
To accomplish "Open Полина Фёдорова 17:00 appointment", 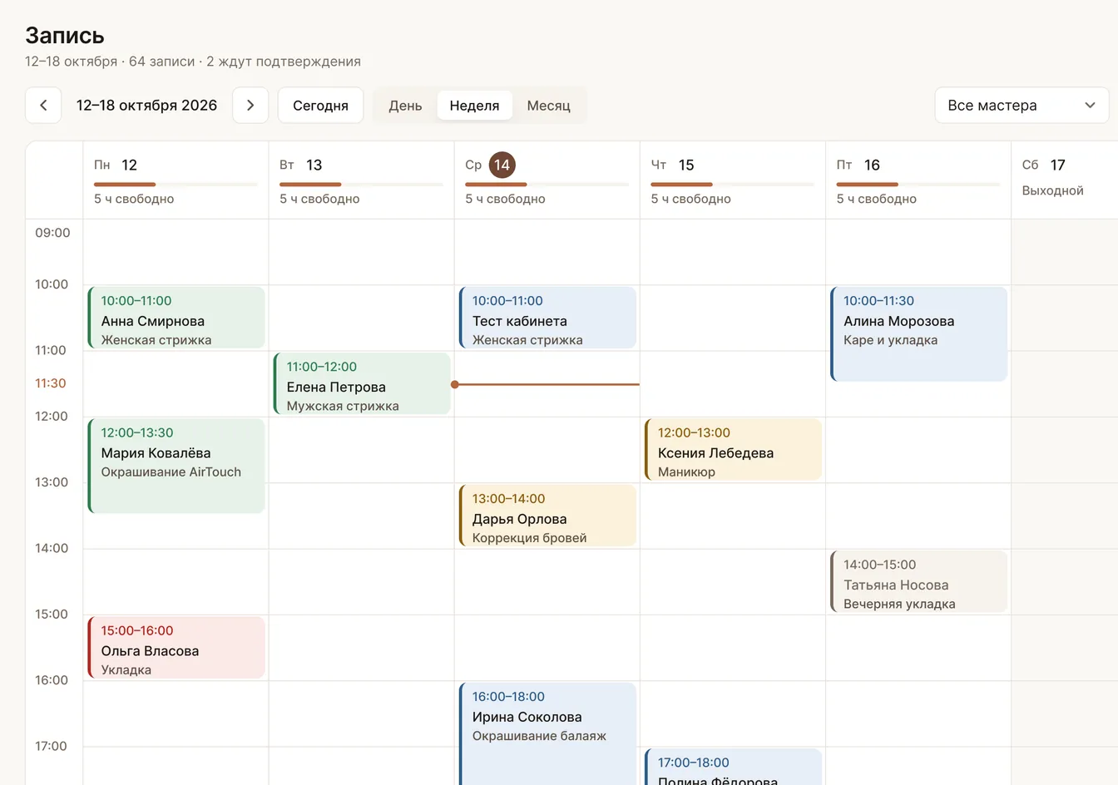I will (733, 767).
